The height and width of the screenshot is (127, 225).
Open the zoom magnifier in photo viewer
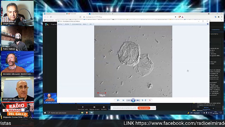point(118,100)
